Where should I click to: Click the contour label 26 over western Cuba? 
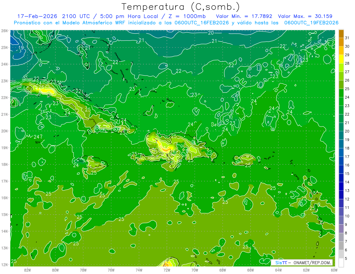[41, 87]
